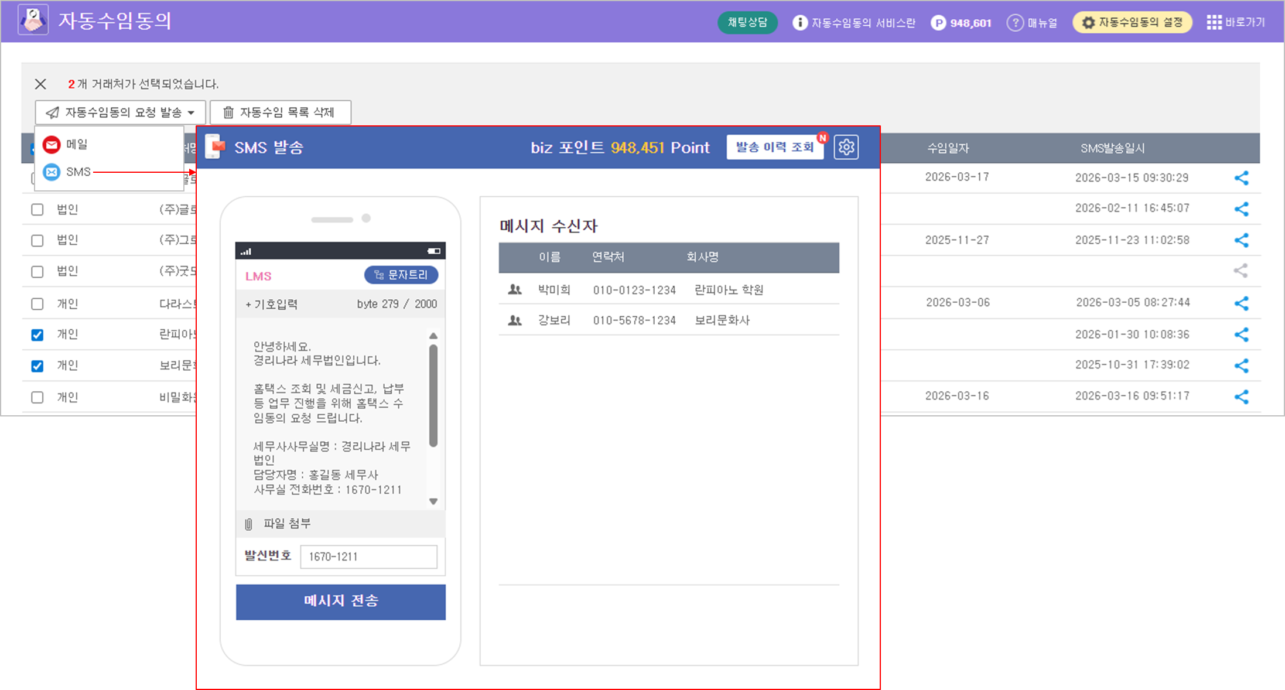The width and height of the screenshot is (1285, 690).
Task: Expand the +기호입력 symbol options
Action: pyautogui.click(x=272, y=304)
